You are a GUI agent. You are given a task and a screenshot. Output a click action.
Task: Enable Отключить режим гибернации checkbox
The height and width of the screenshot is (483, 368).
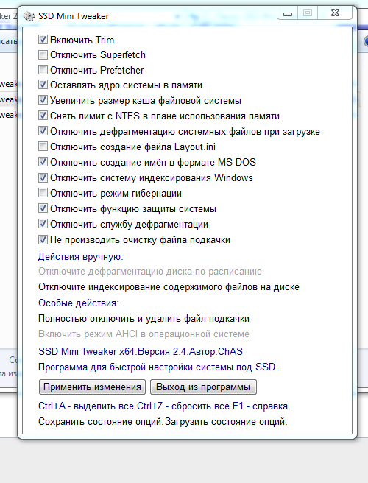pyautogui.click(x=43, y=193)
